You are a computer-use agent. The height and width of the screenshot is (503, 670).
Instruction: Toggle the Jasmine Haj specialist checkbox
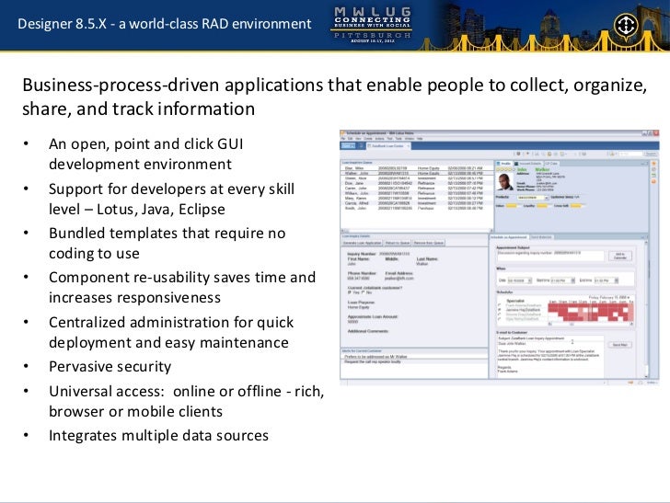click(500, 310)
